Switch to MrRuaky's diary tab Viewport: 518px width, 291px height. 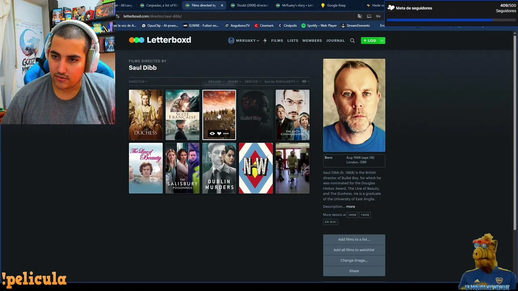[x=295, y=5]
